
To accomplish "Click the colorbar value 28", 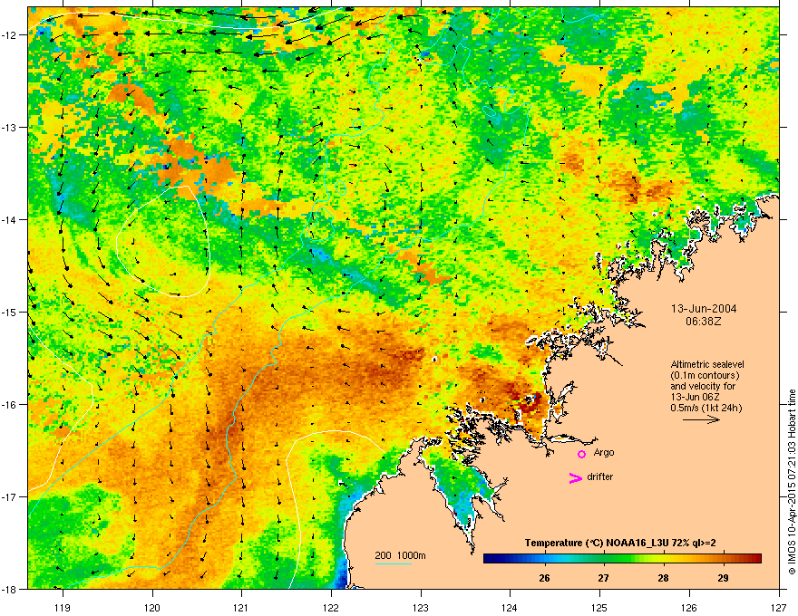I will pyautogui.click(x=663, y=578).
